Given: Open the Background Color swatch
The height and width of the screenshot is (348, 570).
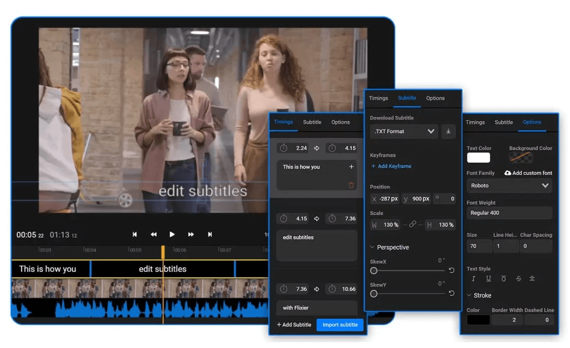Looking at the screenshot, I should 521,158.
